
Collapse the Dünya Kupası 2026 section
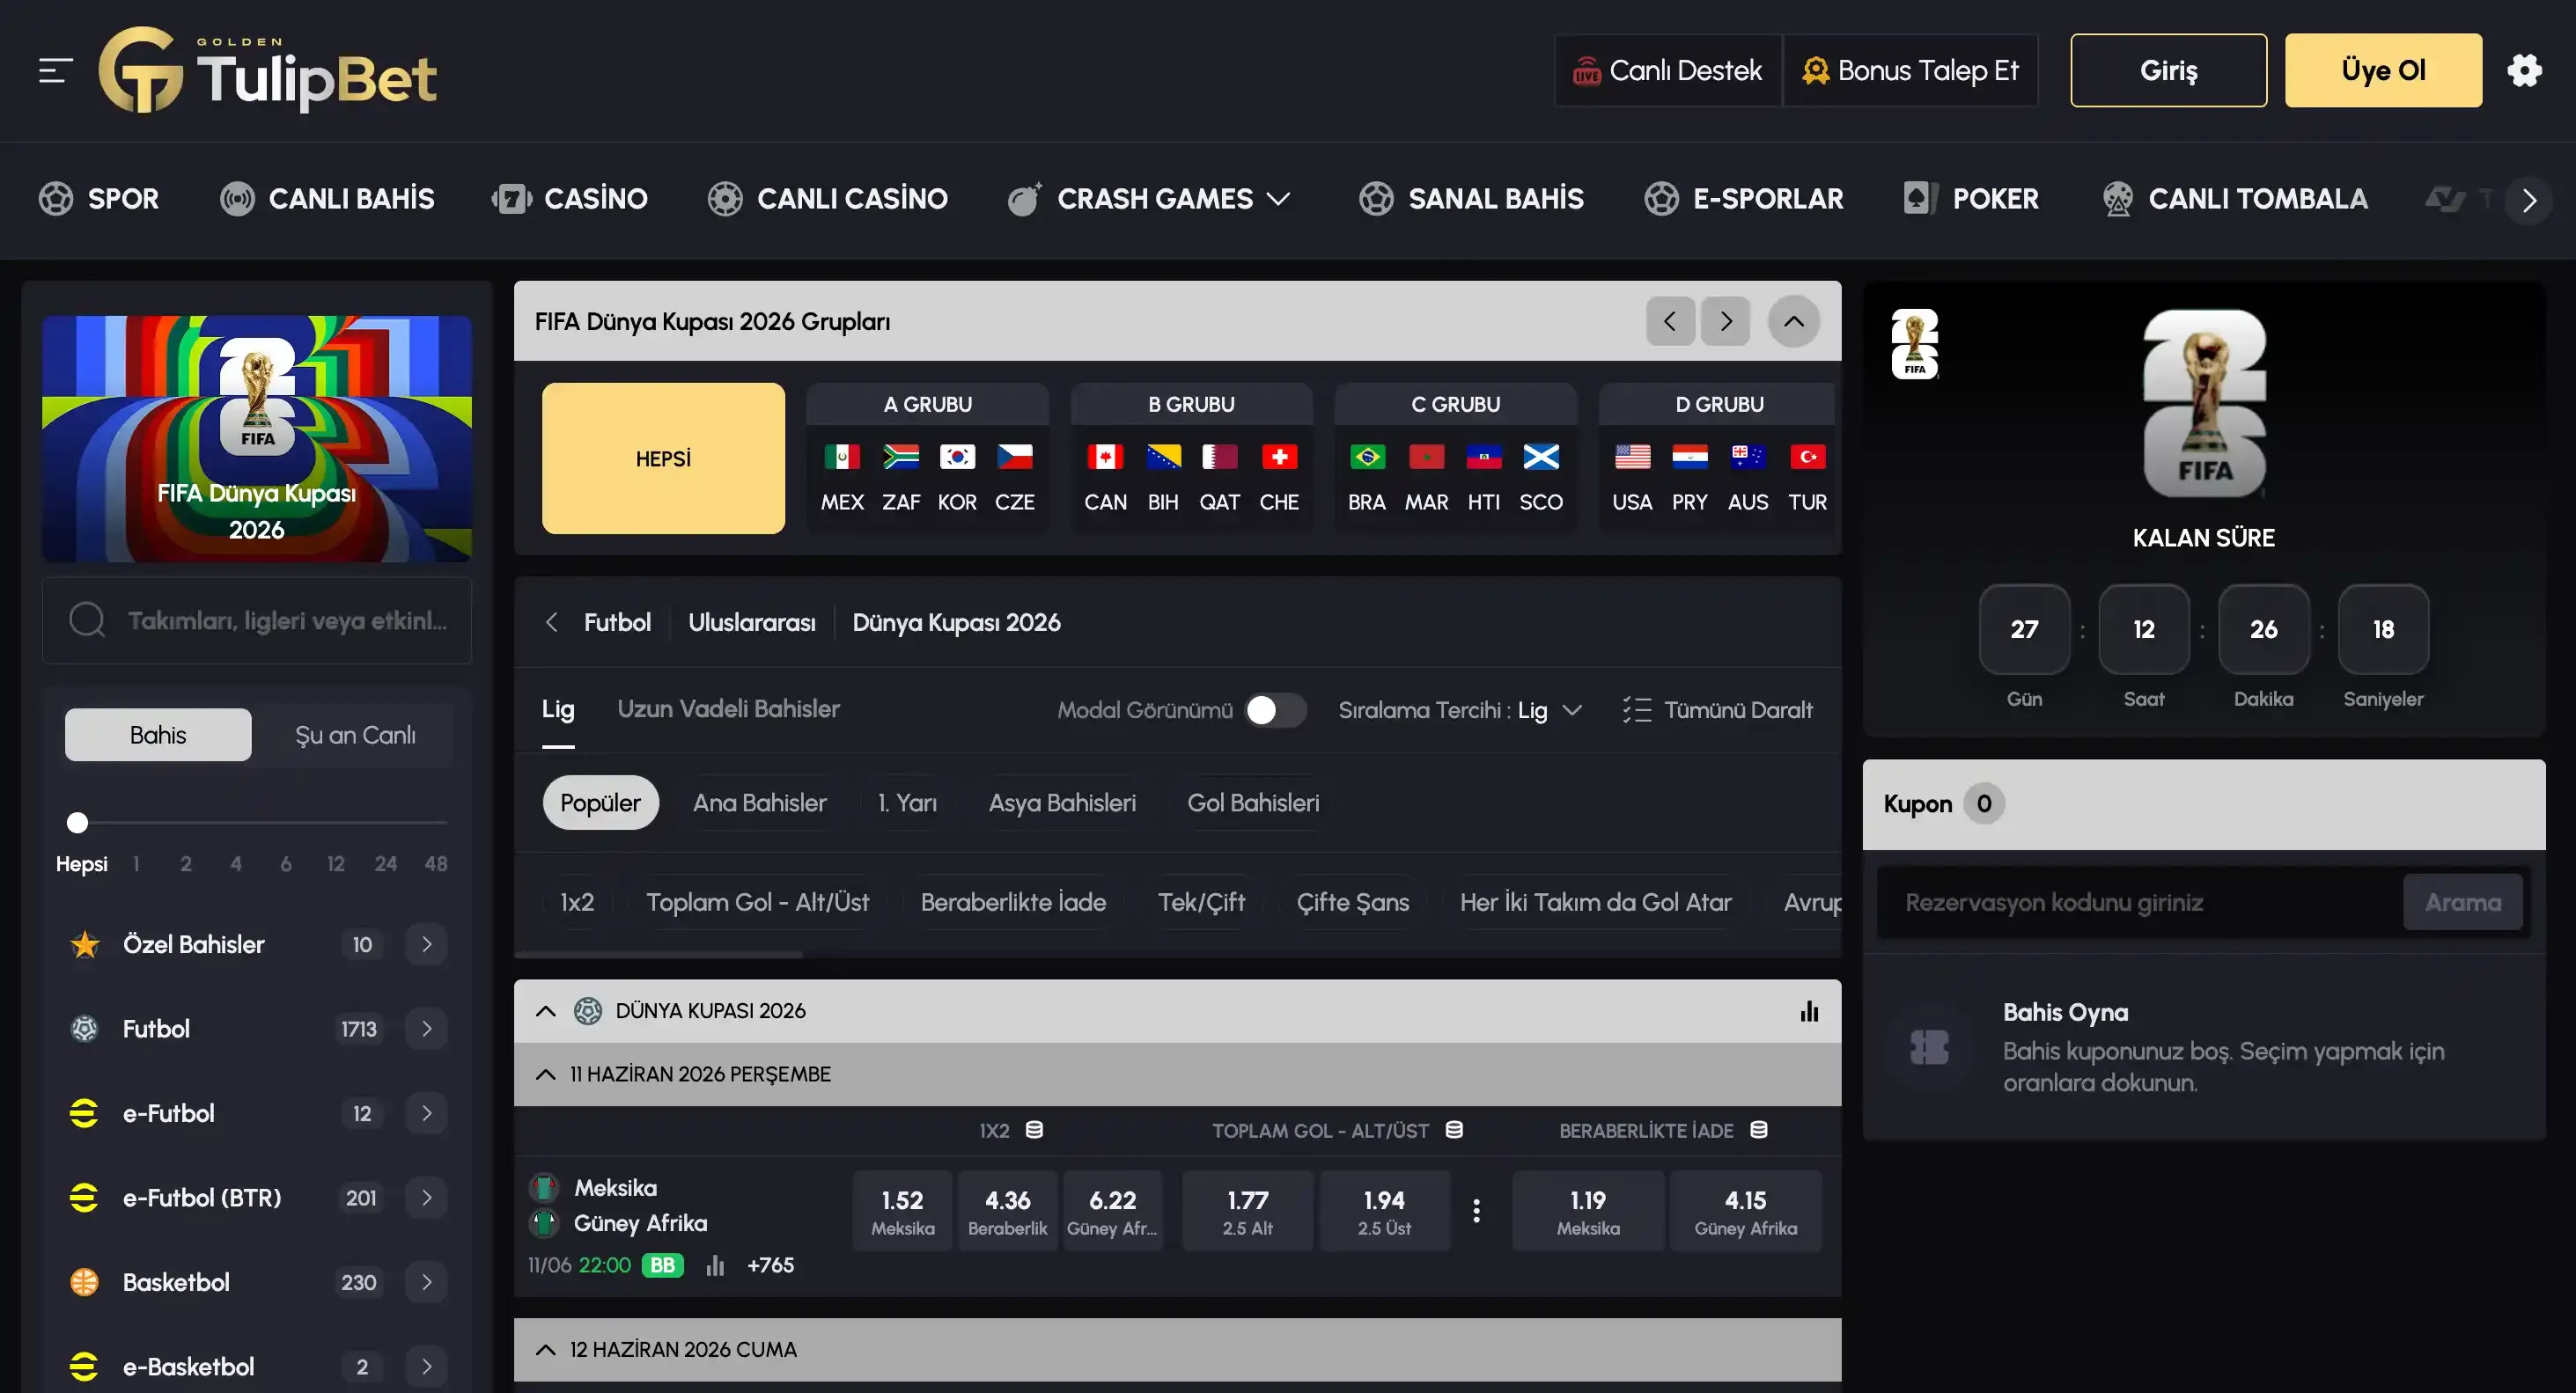click(546, 1011)
